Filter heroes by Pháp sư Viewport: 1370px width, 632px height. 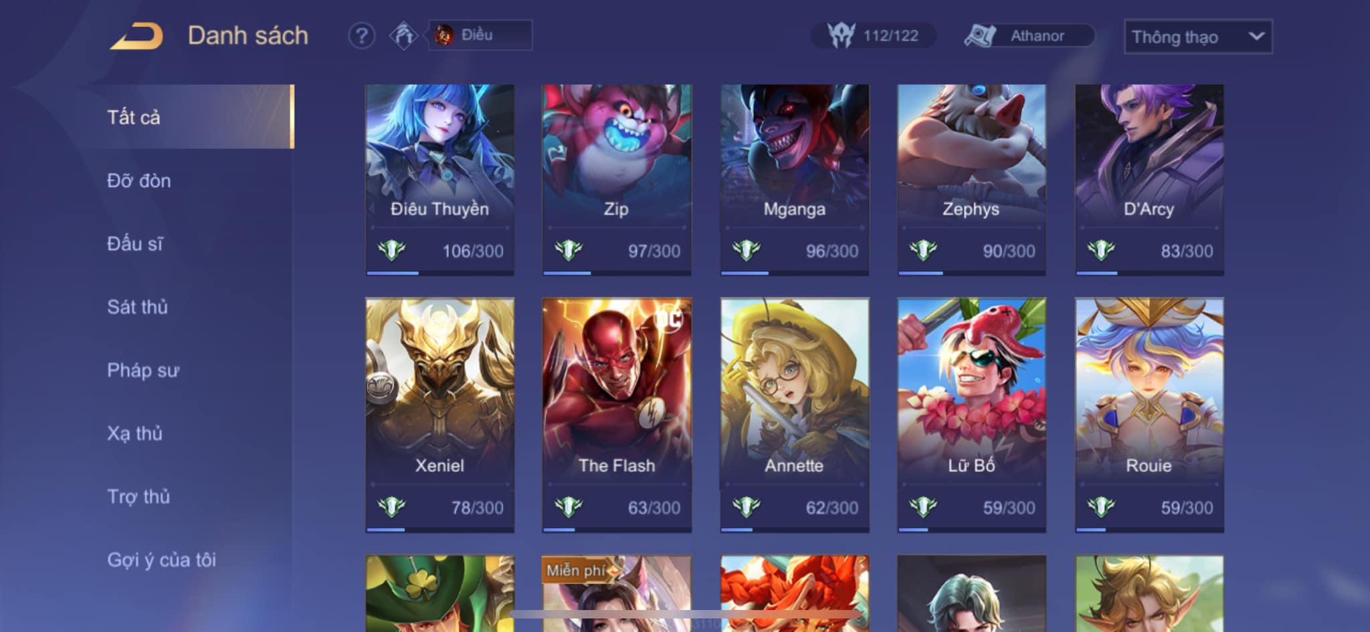tap(142, 370)
